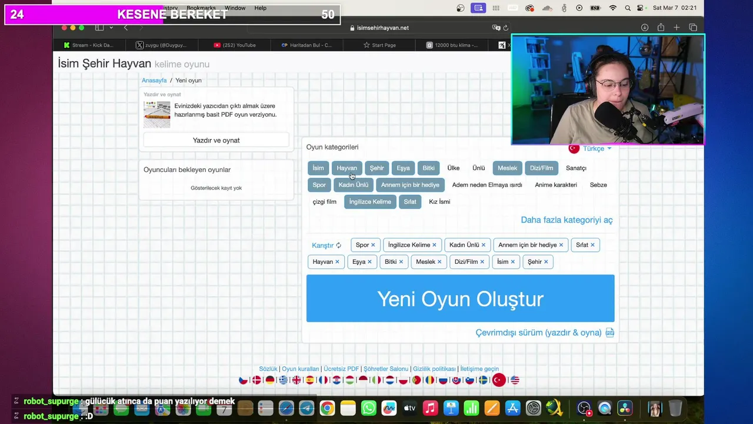753x424 pixels.
Task: Open Safari downloads list
Action: tap(645, 28)
